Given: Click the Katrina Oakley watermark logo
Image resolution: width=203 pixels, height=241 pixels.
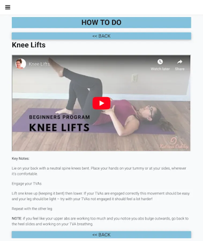Looking at the screenshot, I should 174,143.
